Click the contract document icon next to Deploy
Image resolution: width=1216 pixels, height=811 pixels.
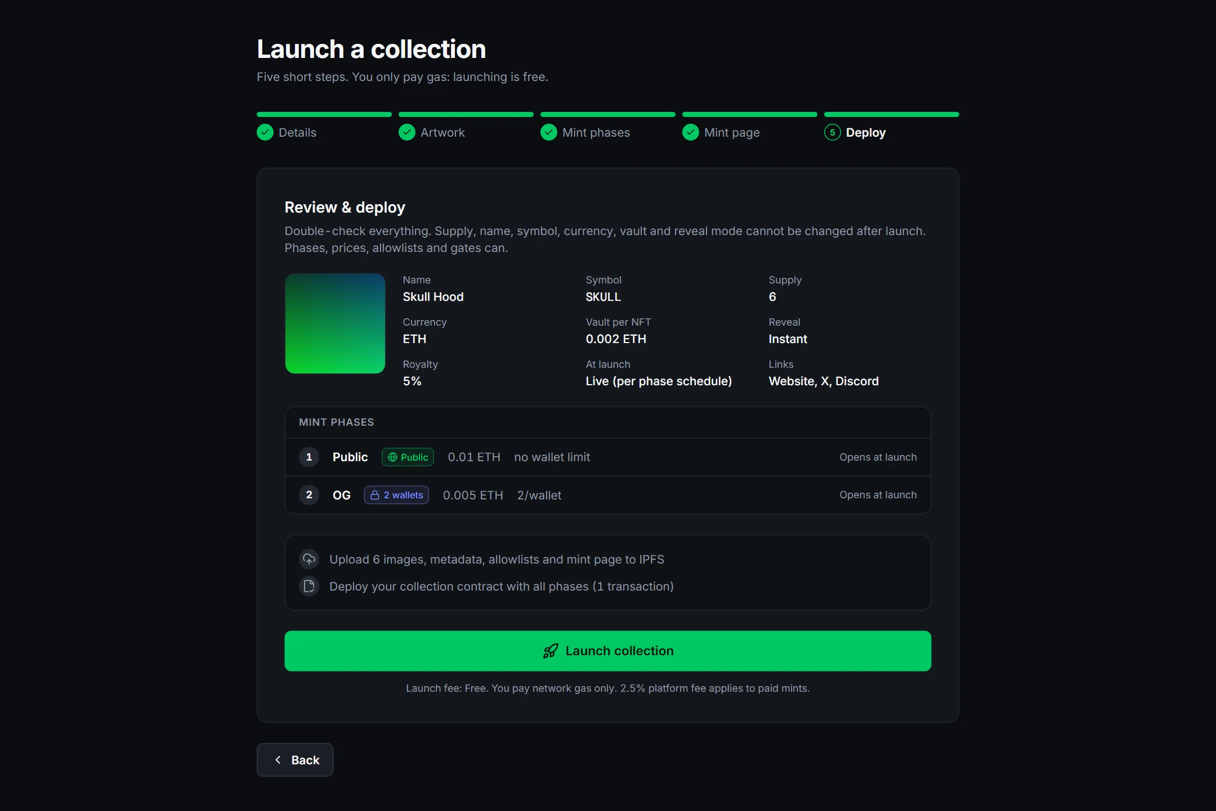[x=309, y=586]
